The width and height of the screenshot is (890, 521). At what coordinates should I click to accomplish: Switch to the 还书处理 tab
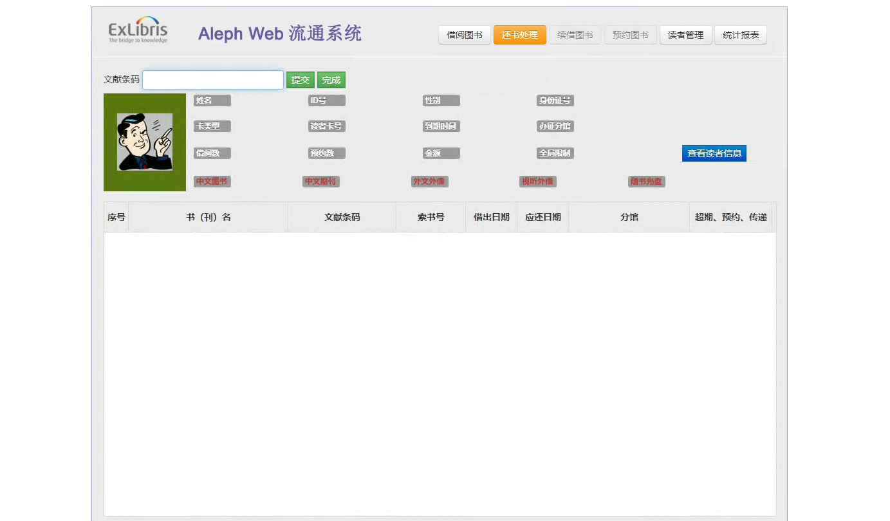pos(520,35)
